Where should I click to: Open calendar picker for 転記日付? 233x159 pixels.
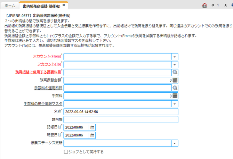92,135
